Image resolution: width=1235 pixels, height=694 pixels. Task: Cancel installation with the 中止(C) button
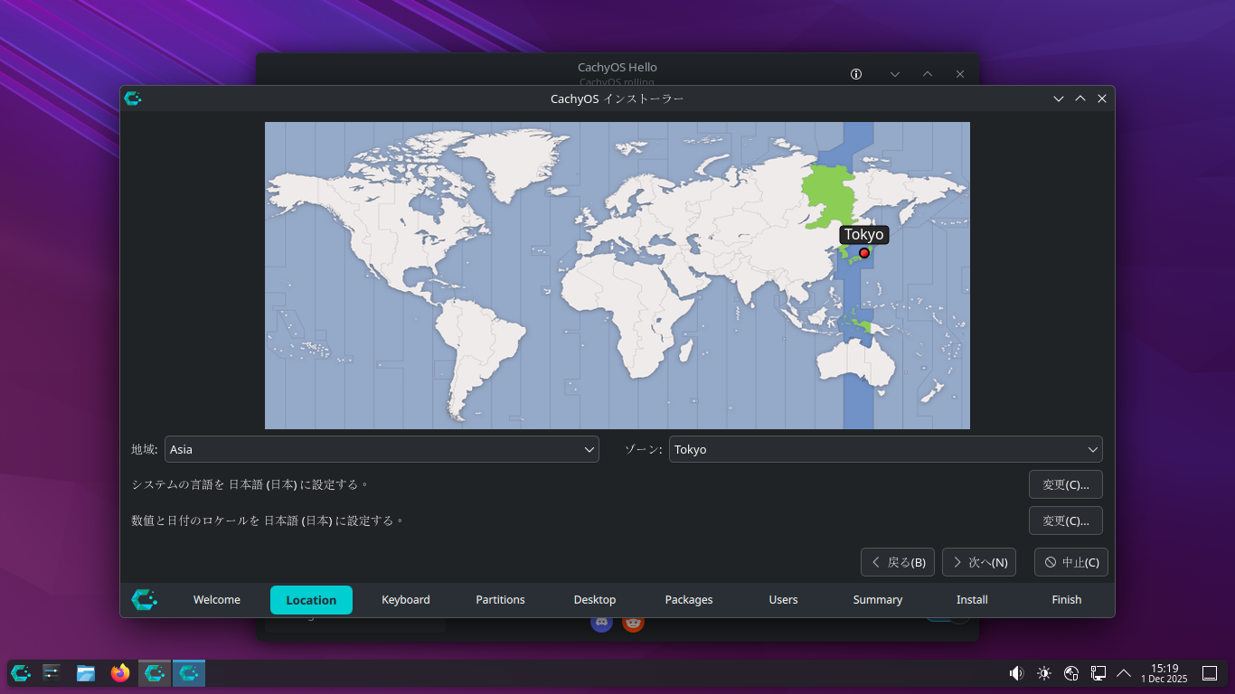(x=1071, y=562)
